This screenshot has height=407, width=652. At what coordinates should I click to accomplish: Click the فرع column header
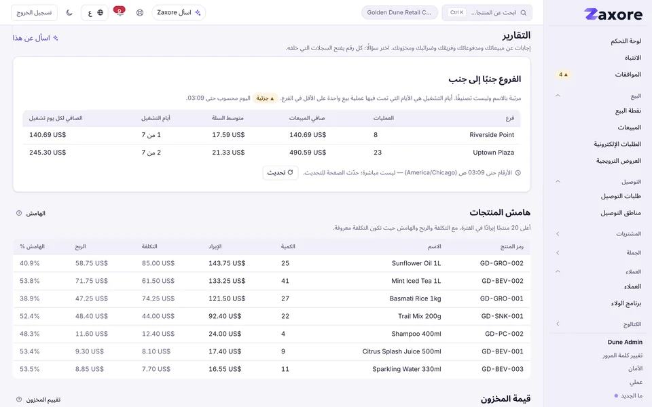(510, 118)
